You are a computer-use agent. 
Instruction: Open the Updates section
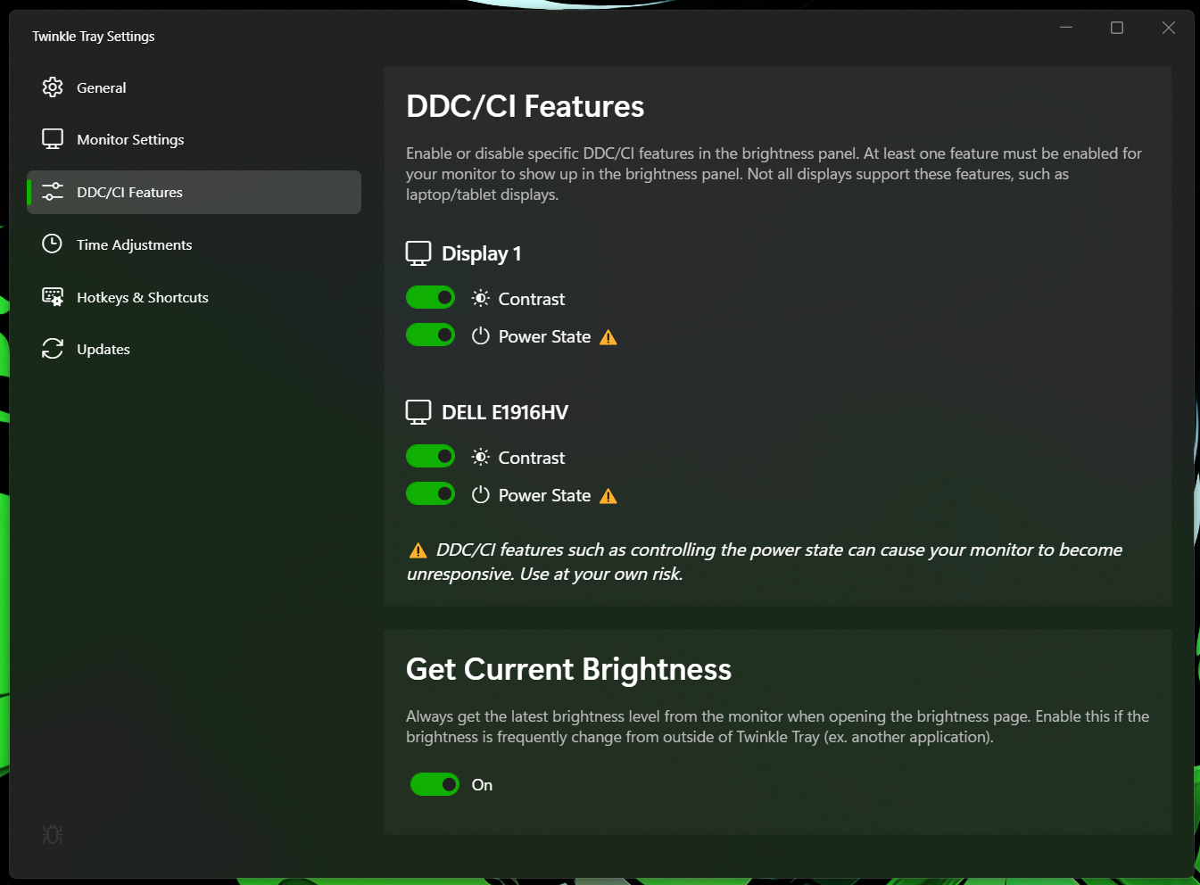pos(103,350)
